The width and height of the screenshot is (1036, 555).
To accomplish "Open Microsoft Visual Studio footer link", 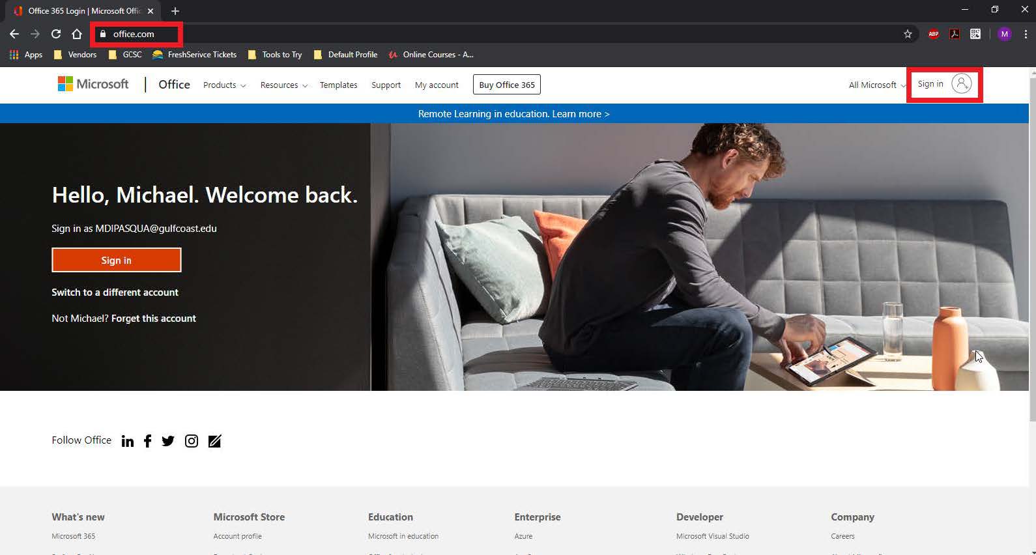I will tap(713, 536).
